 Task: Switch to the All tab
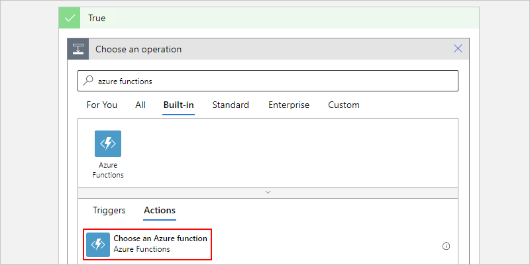point(140,105)
